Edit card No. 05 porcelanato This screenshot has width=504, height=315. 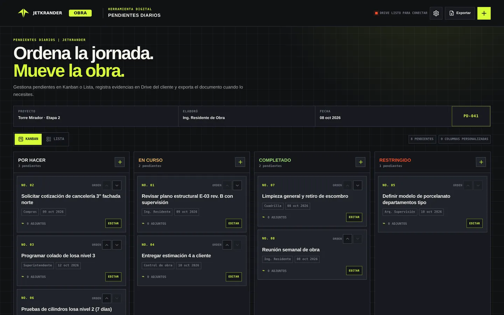(475, 223)
